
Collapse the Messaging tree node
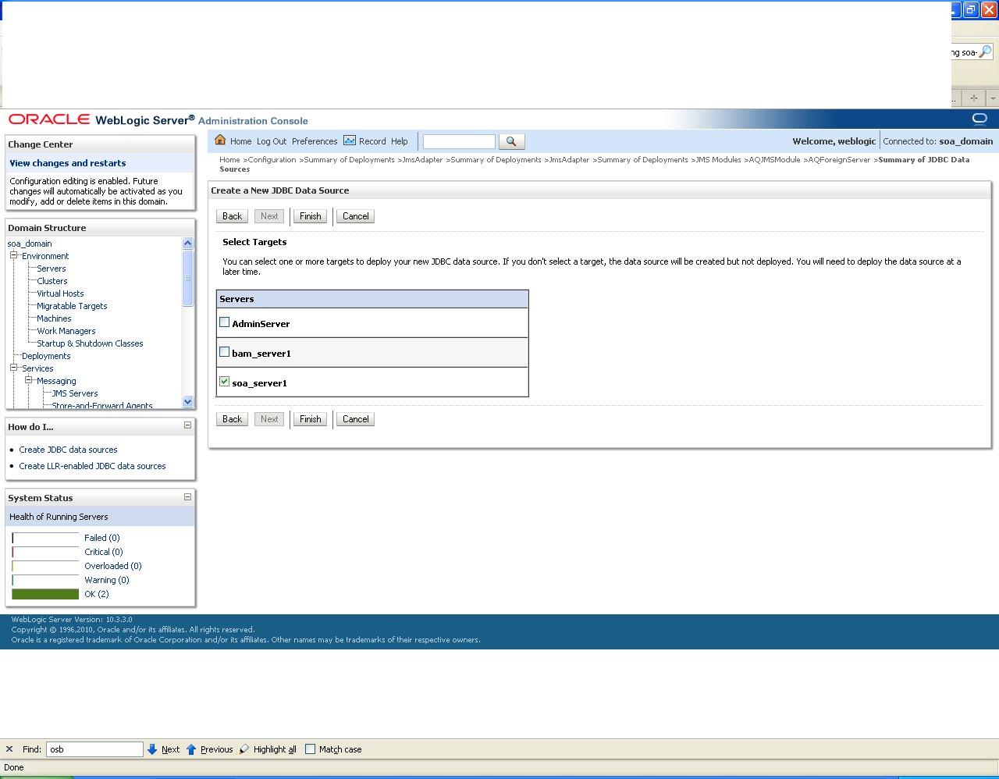point(28,380)
